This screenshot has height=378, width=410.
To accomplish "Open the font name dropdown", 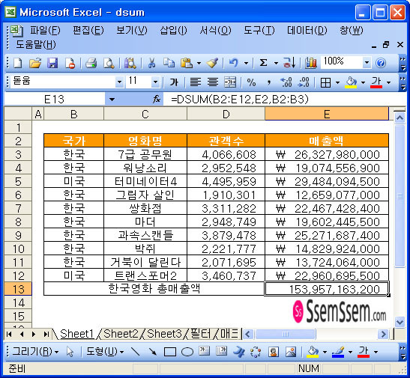I will [119, 82].
